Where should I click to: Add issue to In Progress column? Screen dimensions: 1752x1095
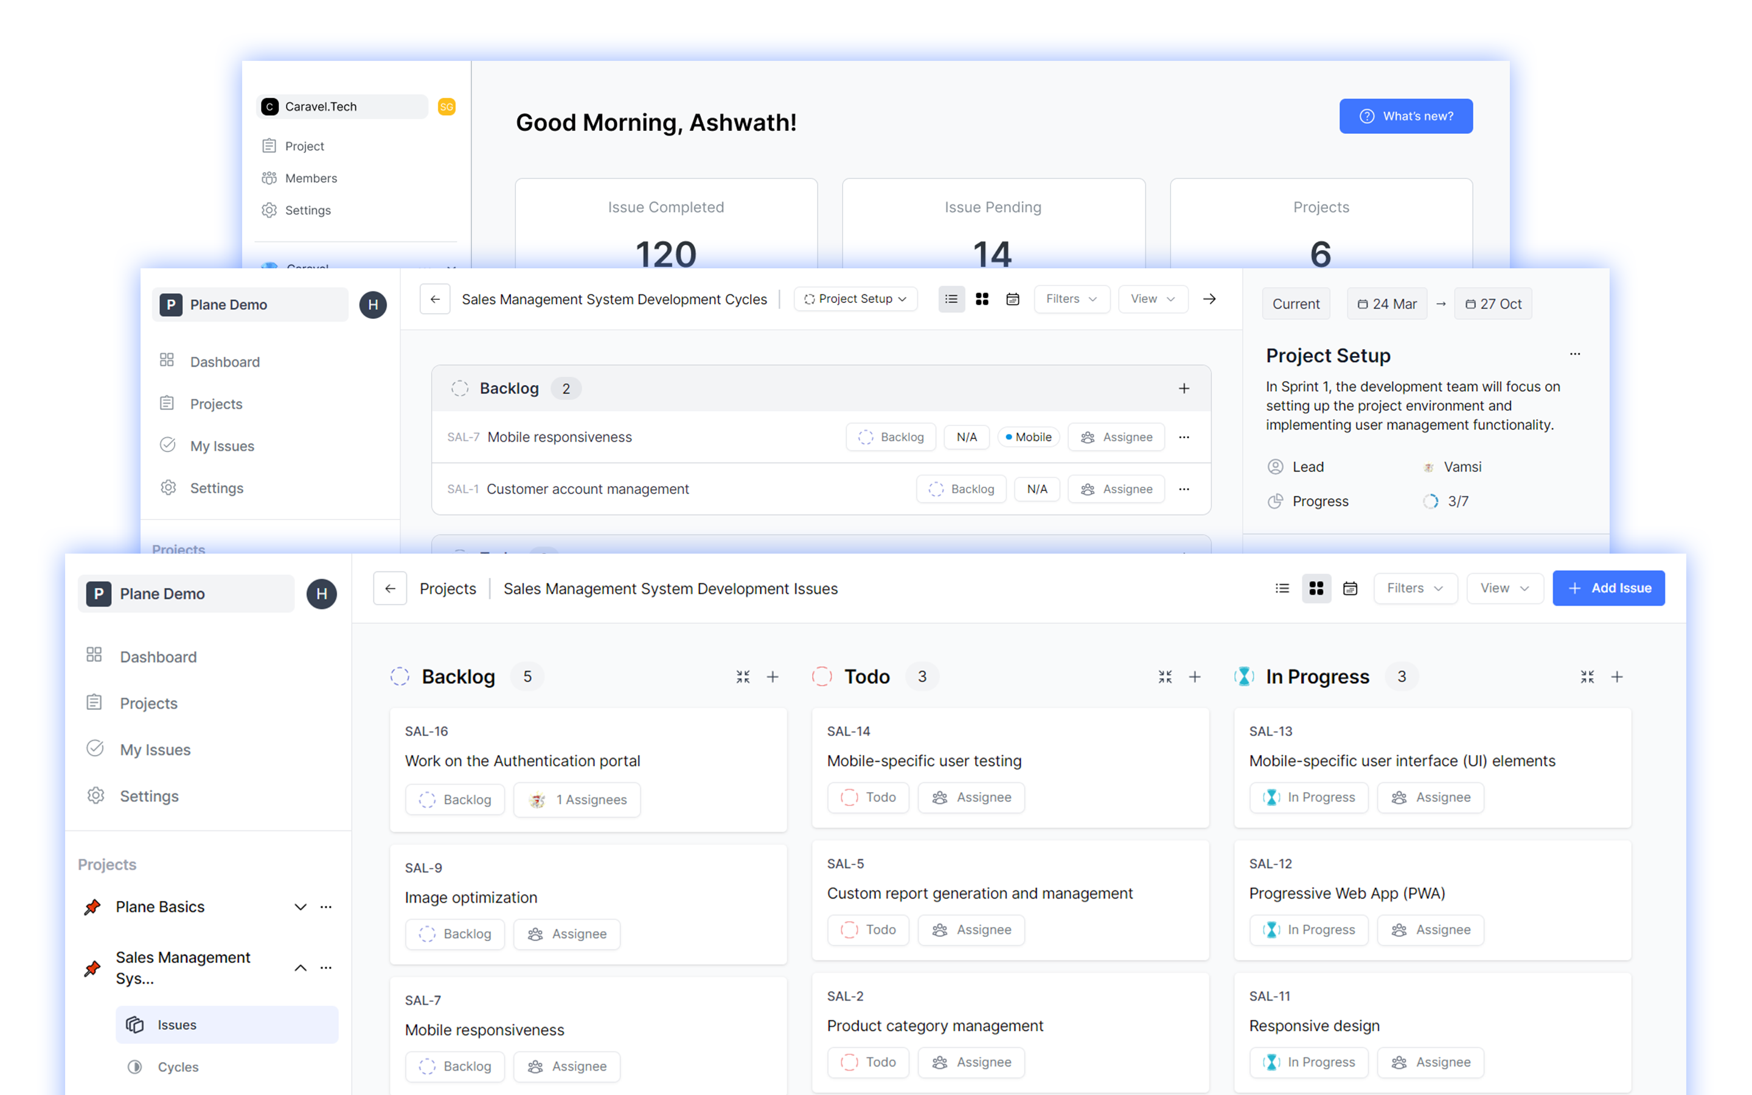pyautogui.click(x=1616, y=676)
